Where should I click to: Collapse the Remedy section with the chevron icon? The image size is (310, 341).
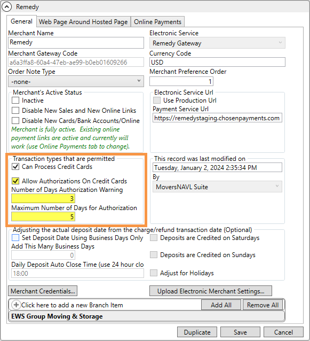(x=6, y=7)
